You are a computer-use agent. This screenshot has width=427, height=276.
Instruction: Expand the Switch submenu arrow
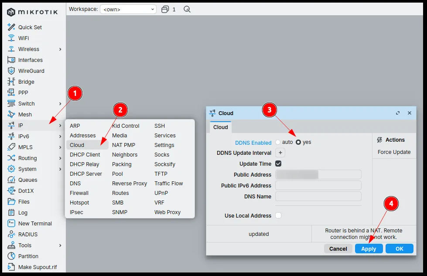[60, 104]
